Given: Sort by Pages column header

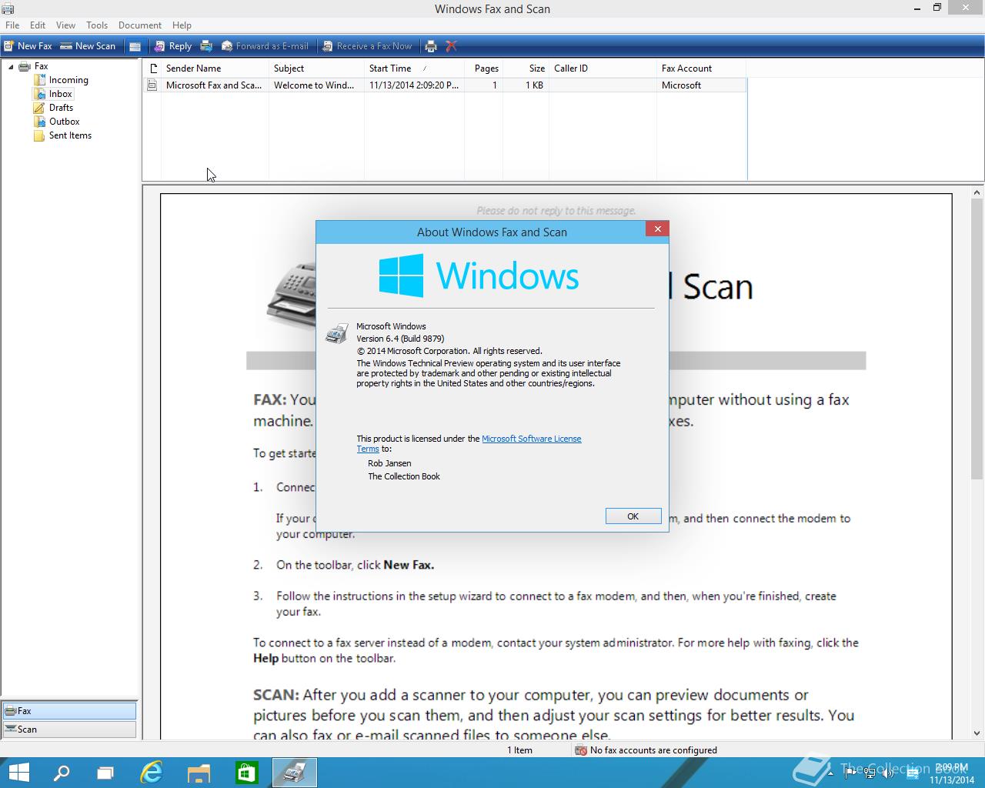Looking at the screenshot, I should 483,68.
